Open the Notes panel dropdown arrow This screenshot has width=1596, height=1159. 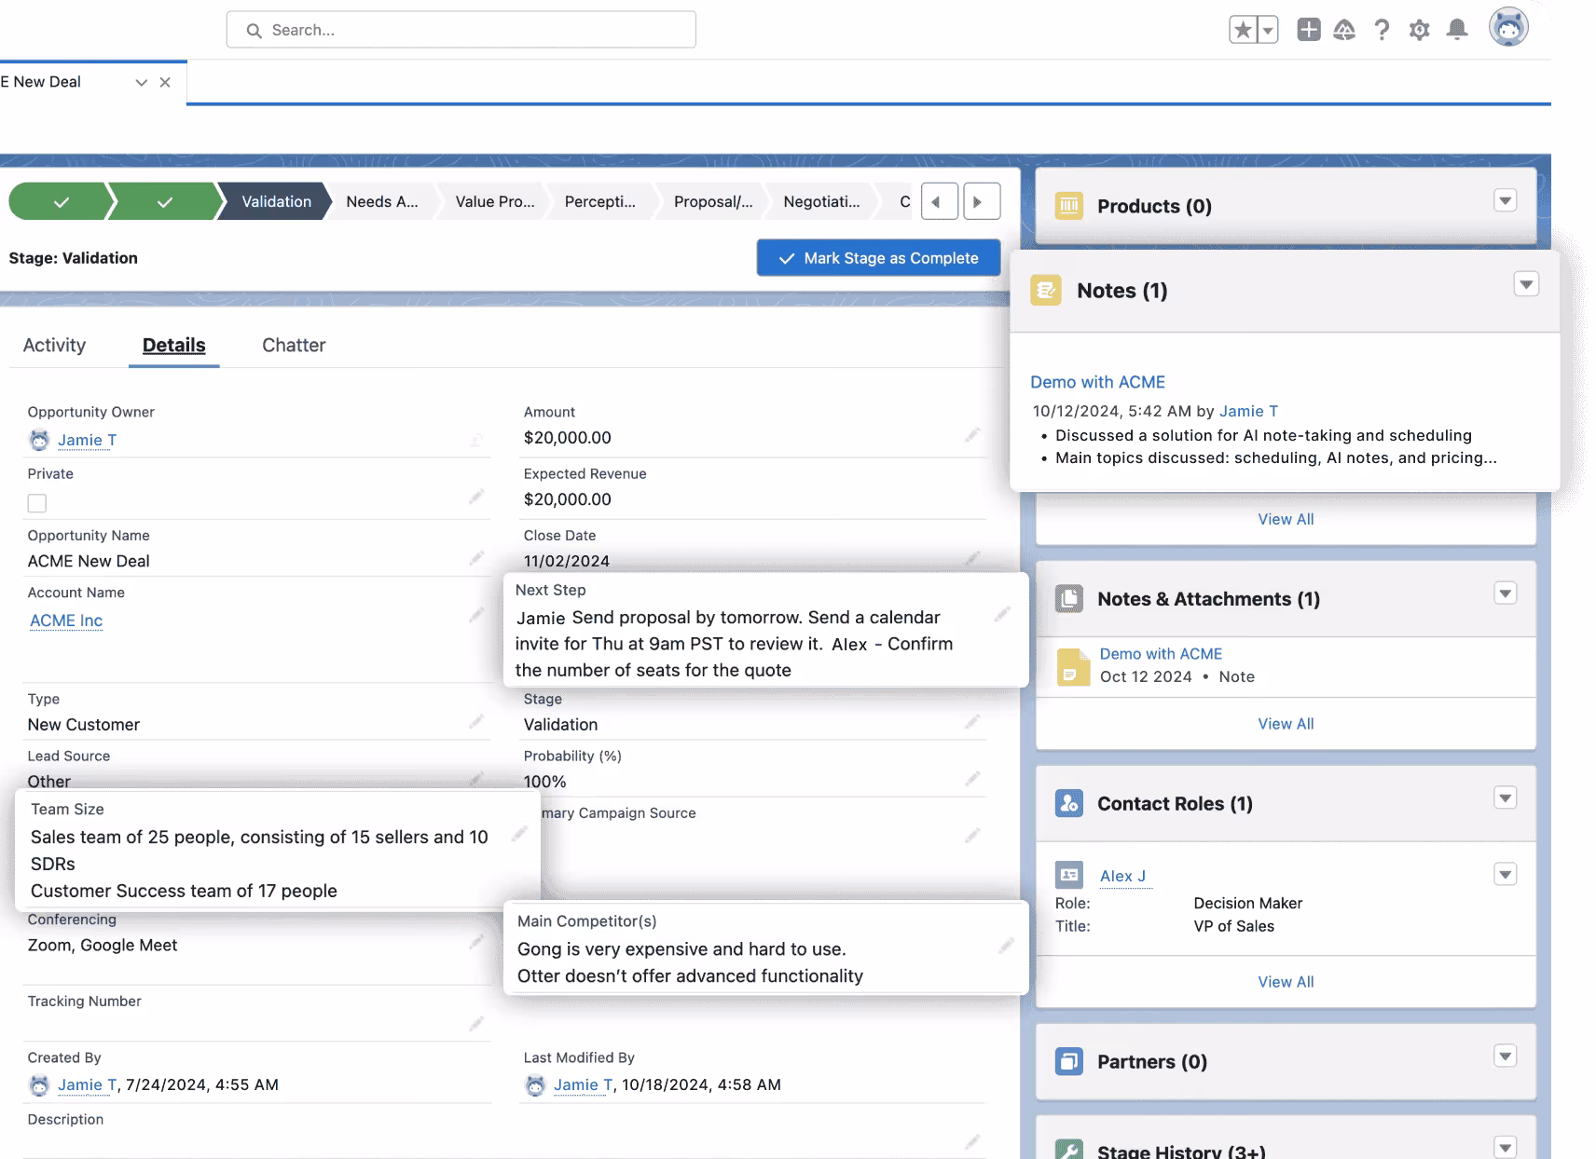(x=1525, y=284)
